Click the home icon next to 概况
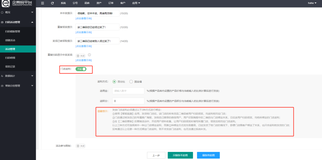 [2, 12]
